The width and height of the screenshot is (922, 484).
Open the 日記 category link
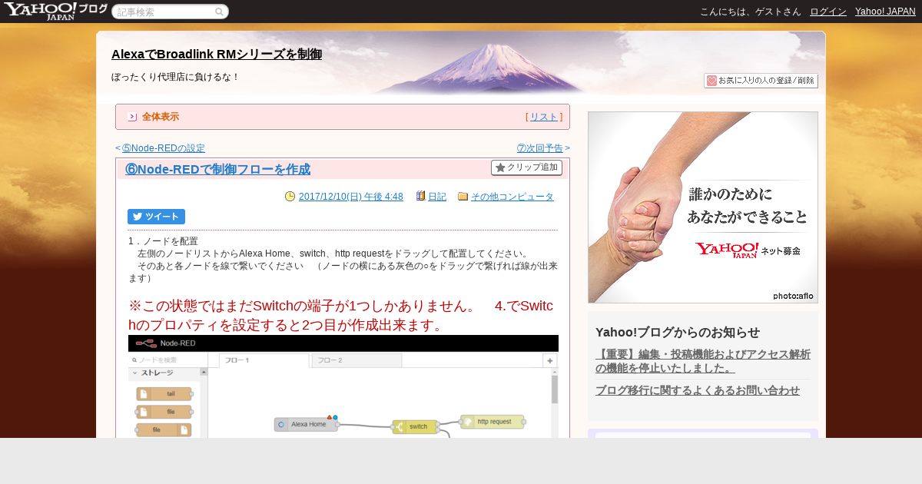click(436, 197)
